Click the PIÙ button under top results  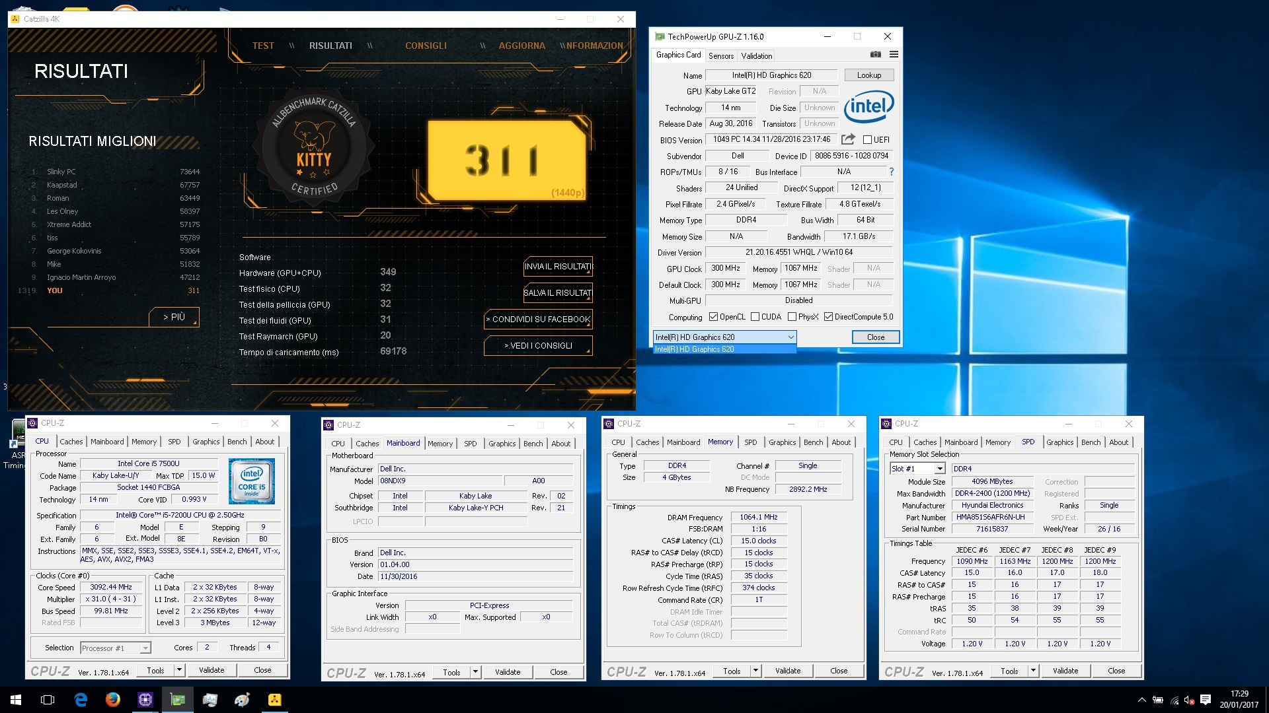coord(174,317)
